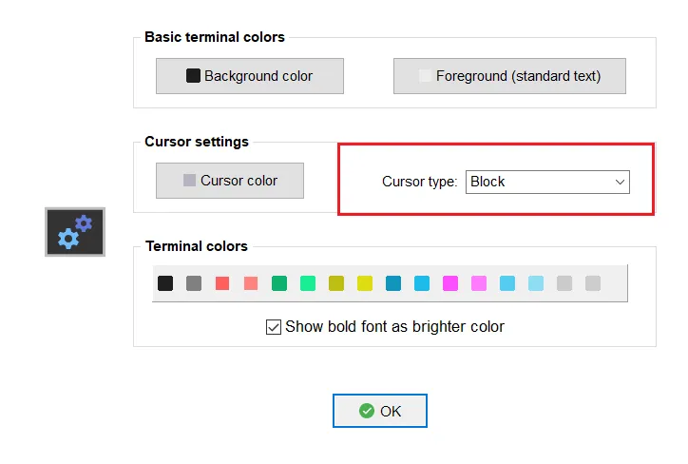Pick the bright mint green color swatch
Image resolution: width=688 pixels, height=464 pixels.
tap(308, 283)
